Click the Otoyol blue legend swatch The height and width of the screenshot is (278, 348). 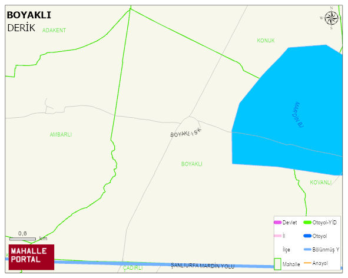tap(307, 236)
